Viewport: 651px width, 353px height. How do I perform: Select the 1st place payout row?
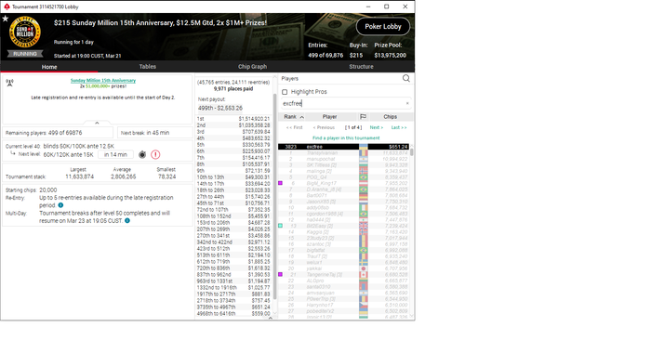[x=233, y=119]
